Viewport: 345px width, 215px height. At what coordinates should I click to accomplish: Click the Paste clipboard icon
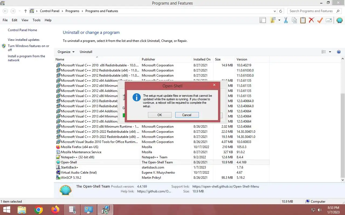(303, 20)
